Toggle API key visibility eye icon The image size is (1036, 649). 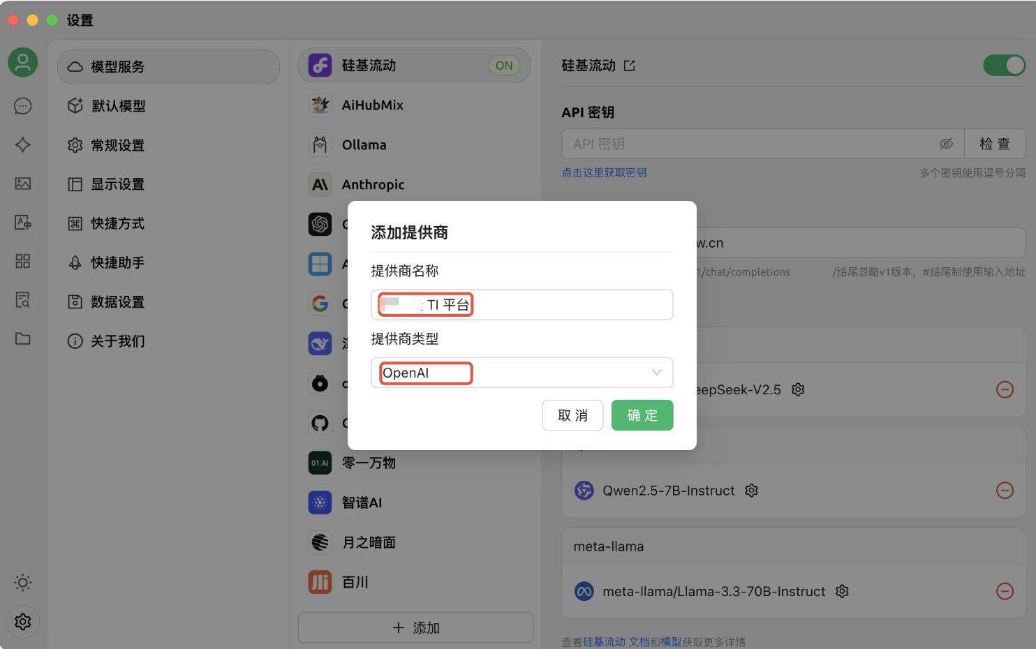point(946,144)
